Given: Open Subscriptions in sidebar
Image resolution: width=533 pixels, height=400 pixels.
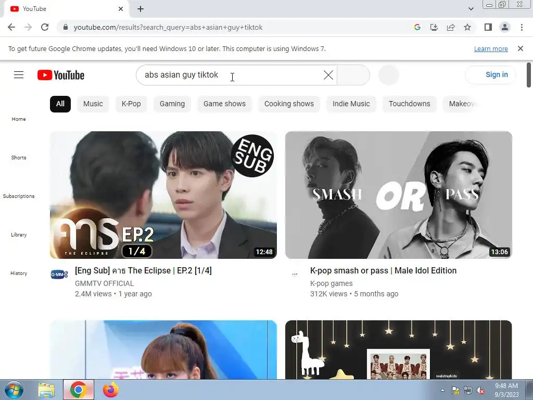Looking at the screenshot, I should coord(19,196).
